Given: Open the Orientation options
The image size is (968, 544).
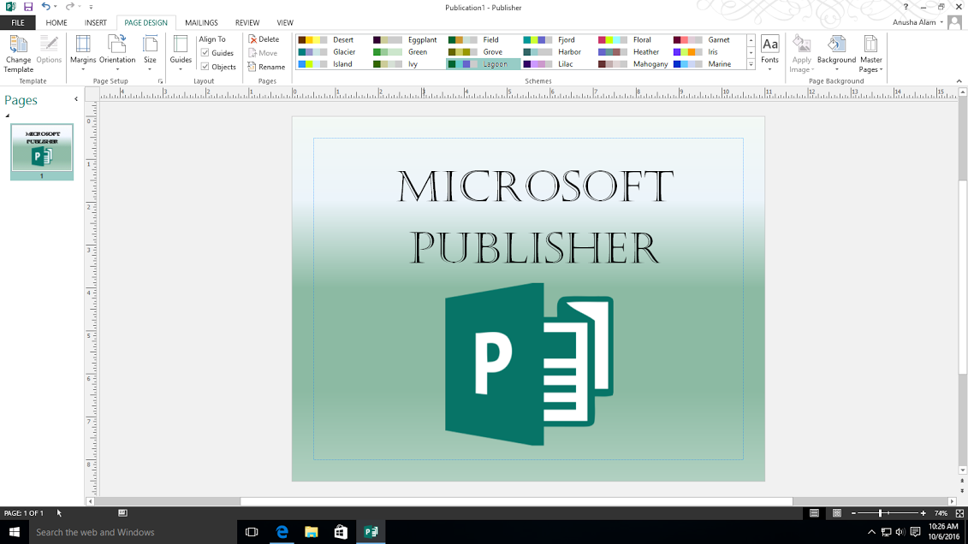Looking at the screenshot, I should (x=117, y=54).
